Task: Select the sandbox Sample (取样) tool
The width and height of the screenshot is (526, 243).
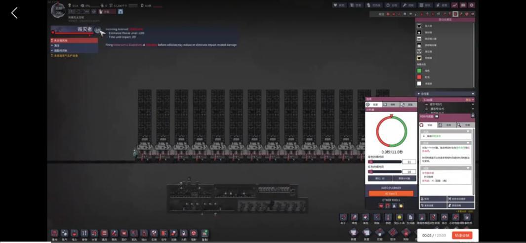Action: pos(377,217)
